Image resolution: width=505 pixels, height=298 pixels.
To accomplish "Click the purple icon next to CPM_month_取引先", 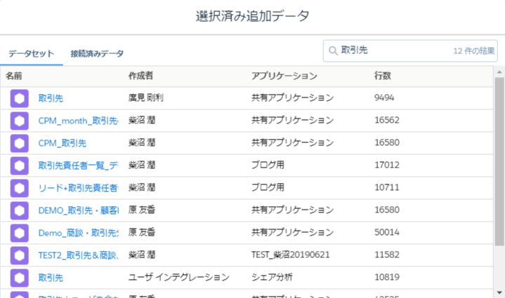I will pyautogui.click(x=20, y=121).
